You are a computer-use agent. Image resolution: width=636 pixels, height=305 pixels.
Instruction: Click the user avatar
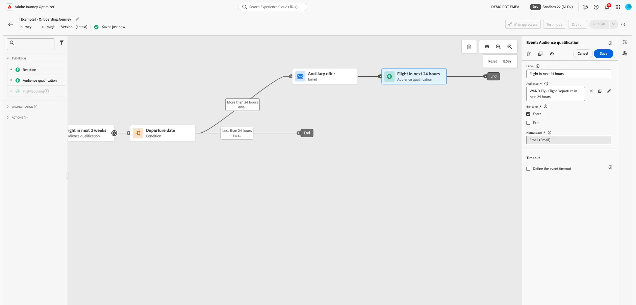click(628, 7)
